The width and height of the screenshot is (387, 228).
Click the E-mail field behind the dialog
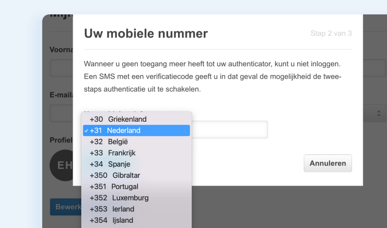tap(61, 113)
